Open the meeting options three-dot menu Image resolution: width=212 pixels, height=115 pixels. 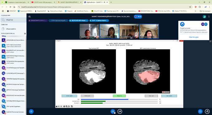pyautogui.click(x=209, y=17)
